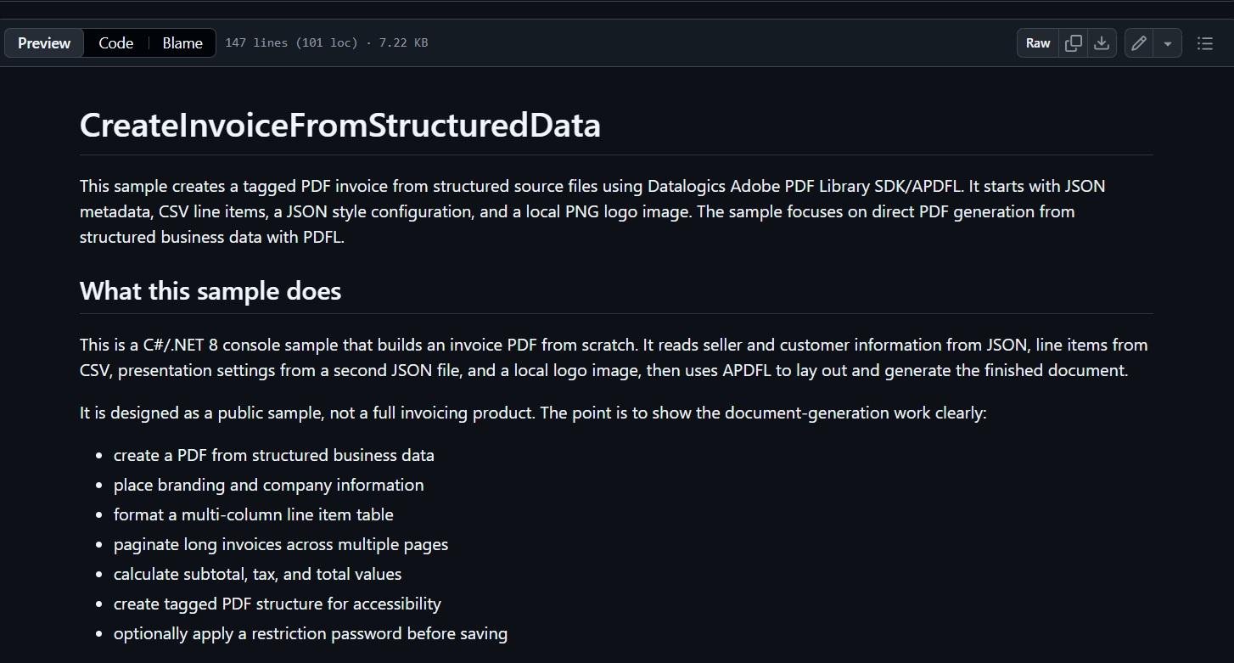This screenshot has height=663, width=1234.
Task: Open the document outline list icon
Action: [1205, 43]
